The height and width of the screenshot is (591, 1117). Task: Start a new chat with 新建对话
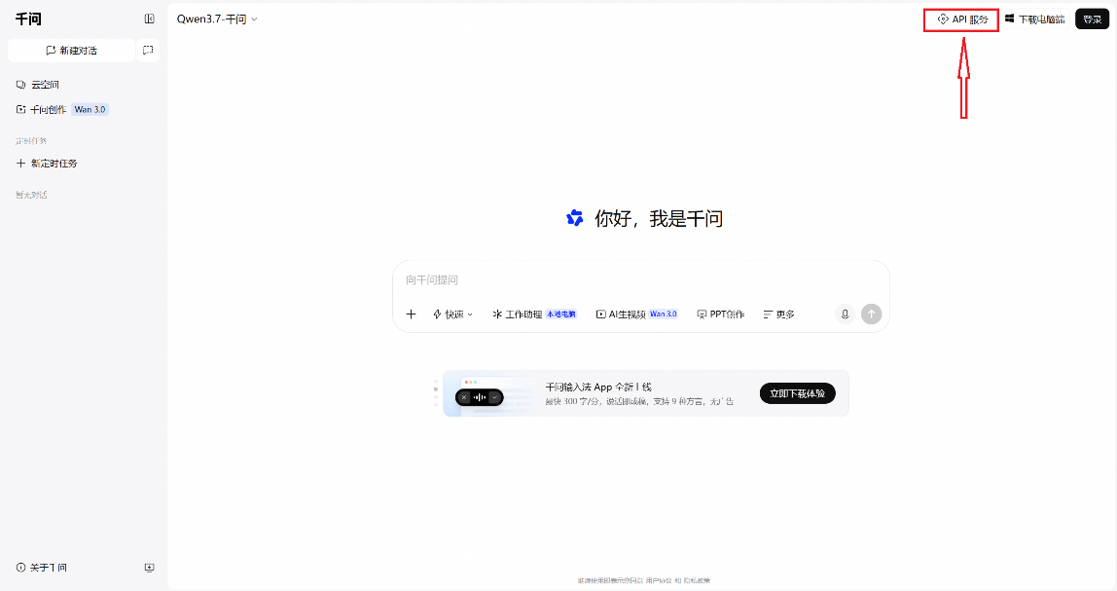(71, 51)
